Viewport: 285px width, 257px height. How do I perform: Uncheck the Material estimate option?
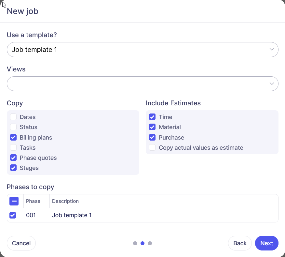click(x=152, y=127)
